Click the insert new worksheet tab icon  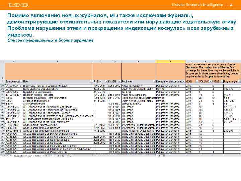point(70,156)
